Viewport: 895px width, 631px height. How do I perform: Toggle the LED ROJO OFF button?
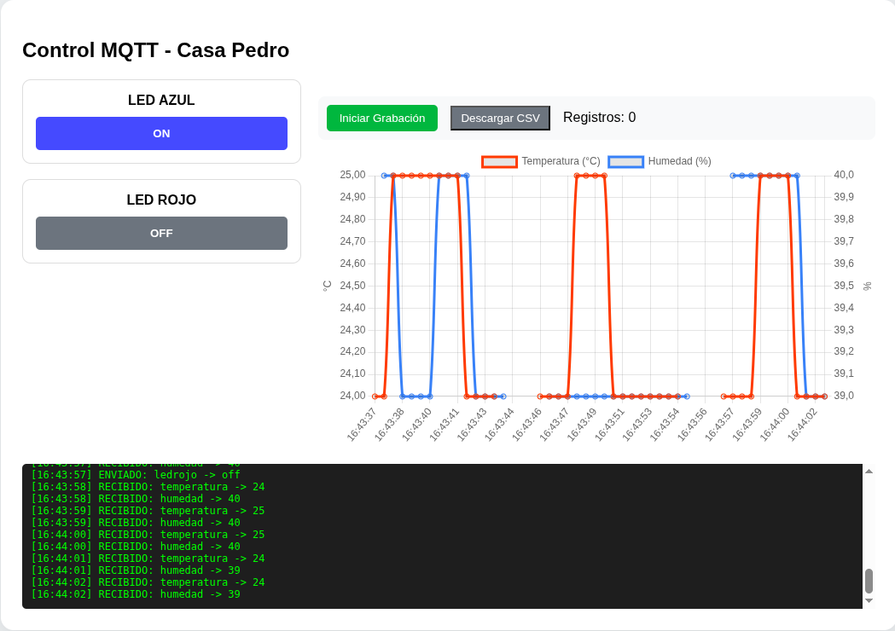pyautogui.click(x=161, y=234)
